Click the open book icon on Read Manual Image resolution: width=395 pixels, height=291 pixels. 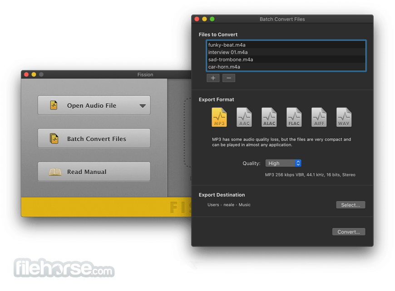55,172
